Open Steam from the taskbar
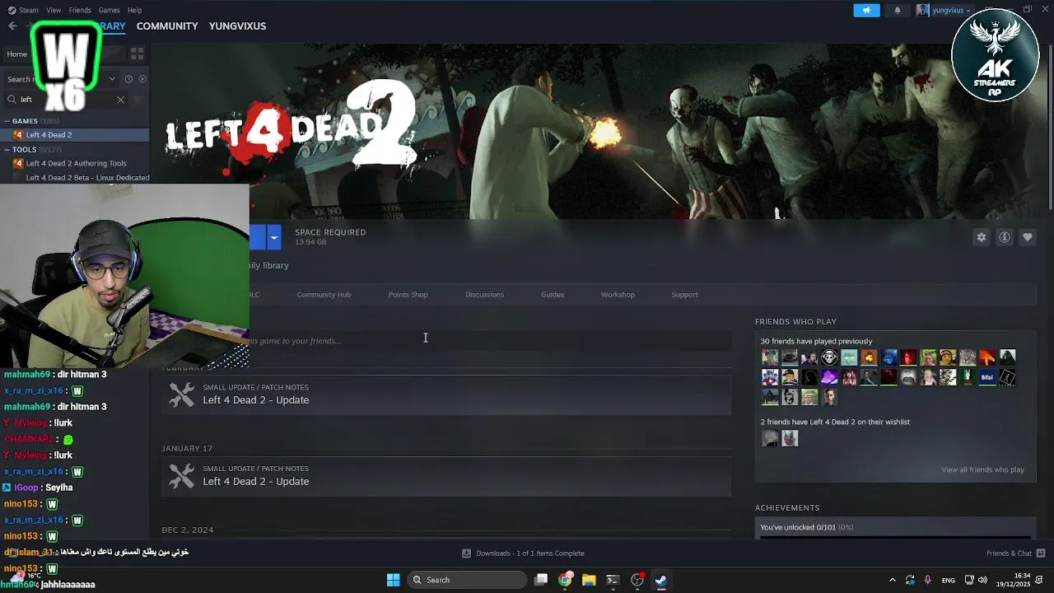 660,580
